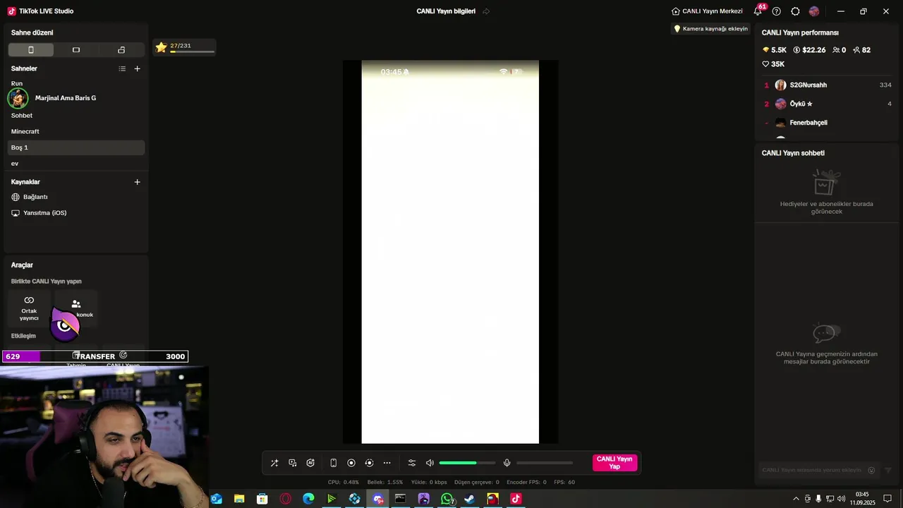This screenshot has width=903, height=508.
Task: Show hidden system tray icons
Action: [x=796, y=499]
